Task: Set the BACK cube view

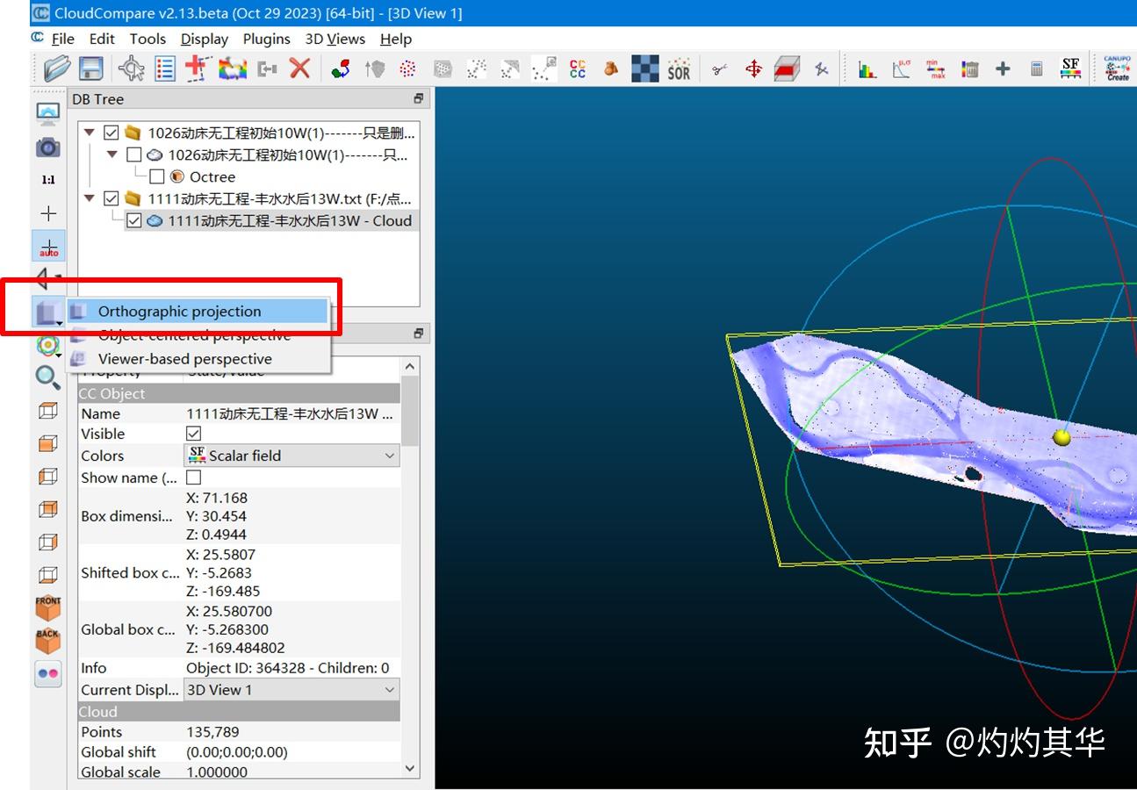Action: [47, 641]
